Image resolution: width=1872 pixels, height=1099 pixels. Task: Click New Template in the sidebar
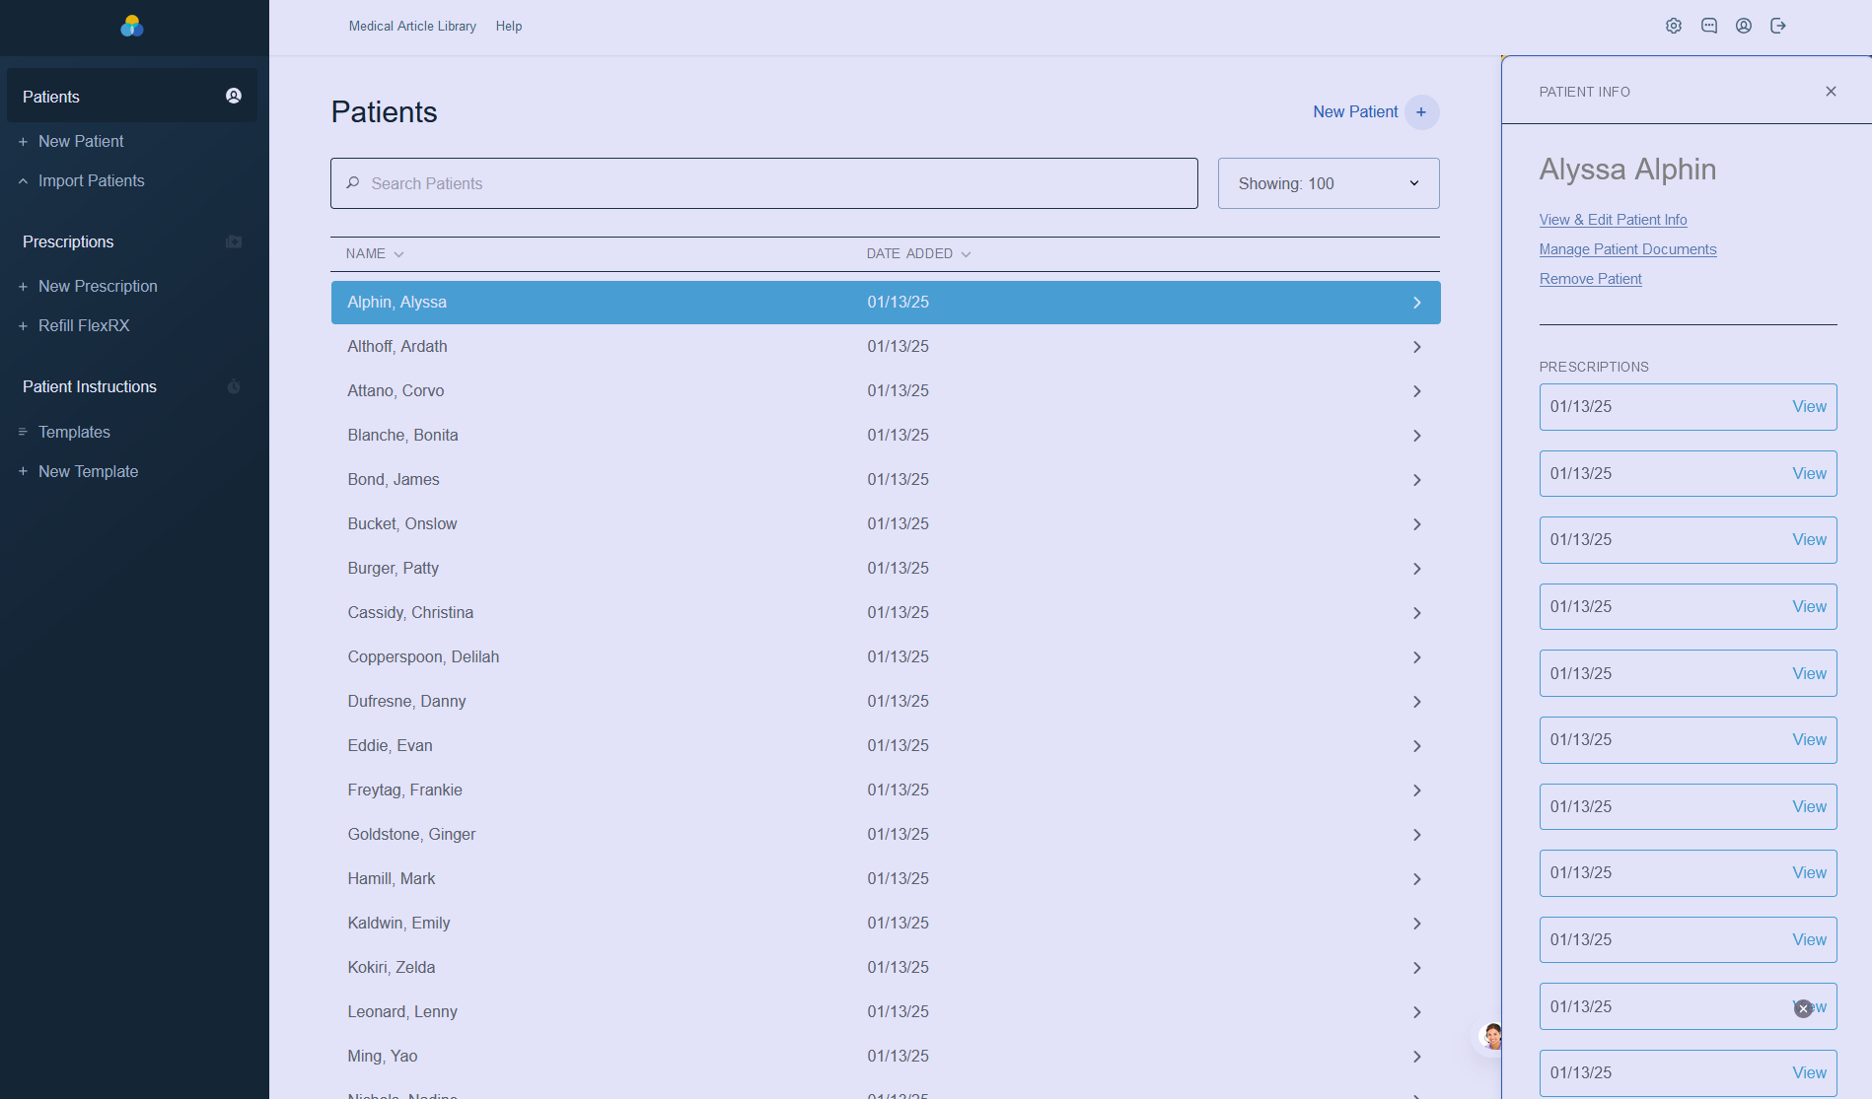[88, 471]
